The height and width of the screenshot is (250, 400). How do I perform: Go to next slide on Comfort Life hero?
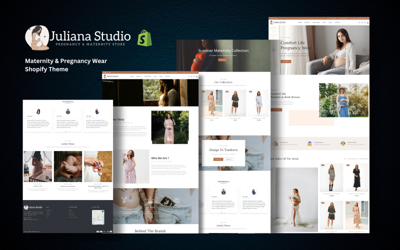pos(364,50)
